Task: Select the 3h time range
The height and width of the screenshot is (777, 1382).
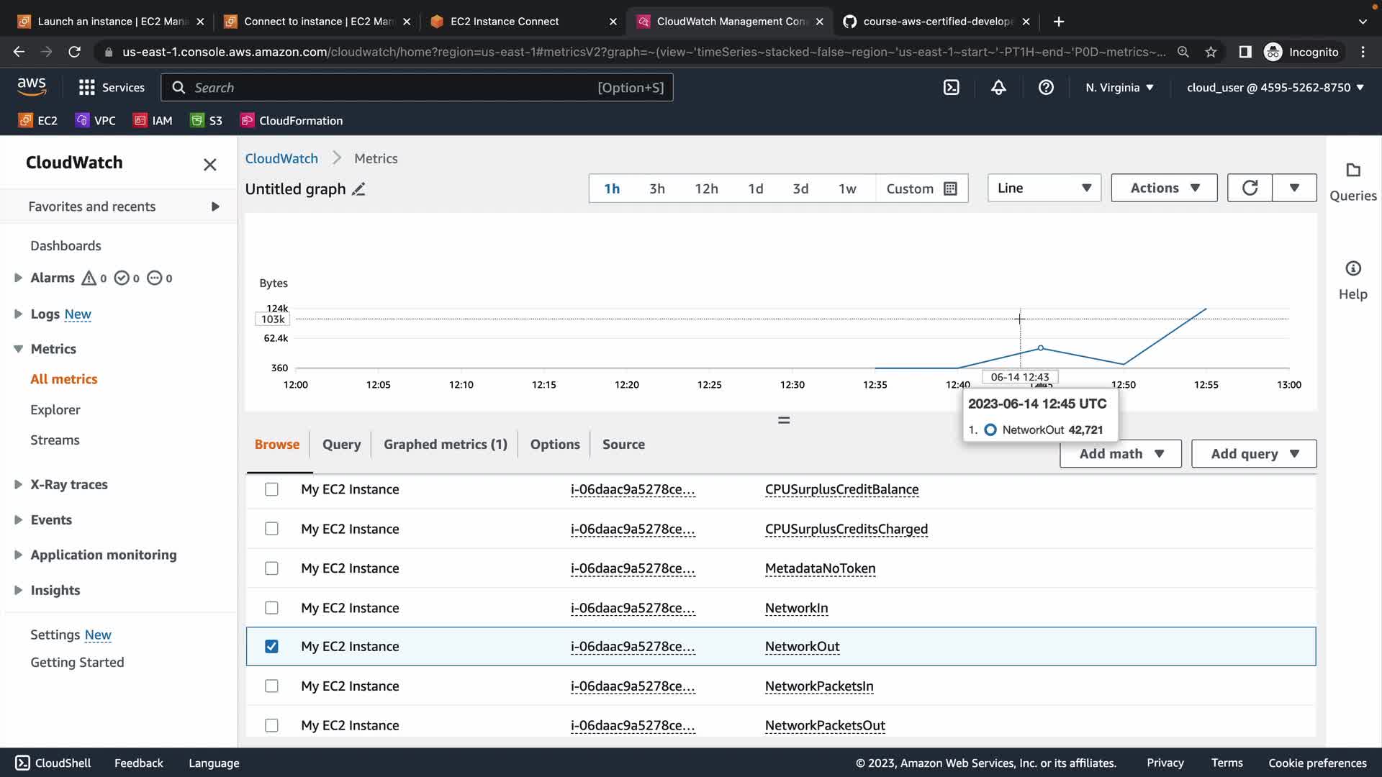Action: pos(656,188)
